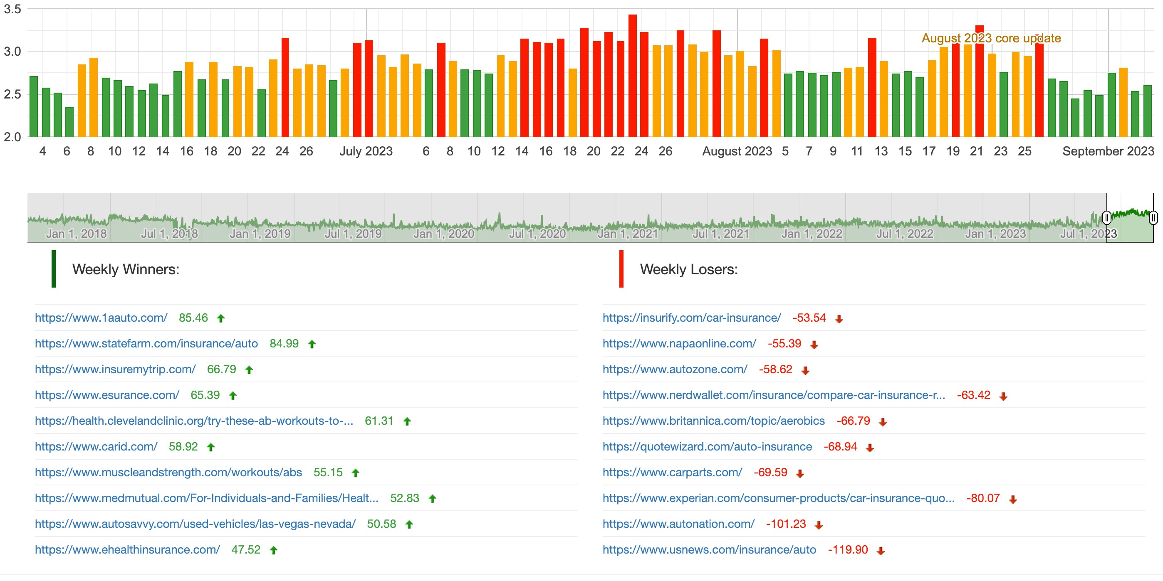1163x581 pixels.
Task: Open the autosavvy.com las-vegas-nevada link
Action: [x=195, y=524]
